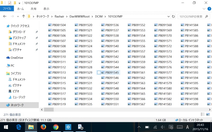Click the horizontal scrollbar thumb in file list
This screenshot has width=212, height=132.
pyautogui.click(x=49, y=109)
